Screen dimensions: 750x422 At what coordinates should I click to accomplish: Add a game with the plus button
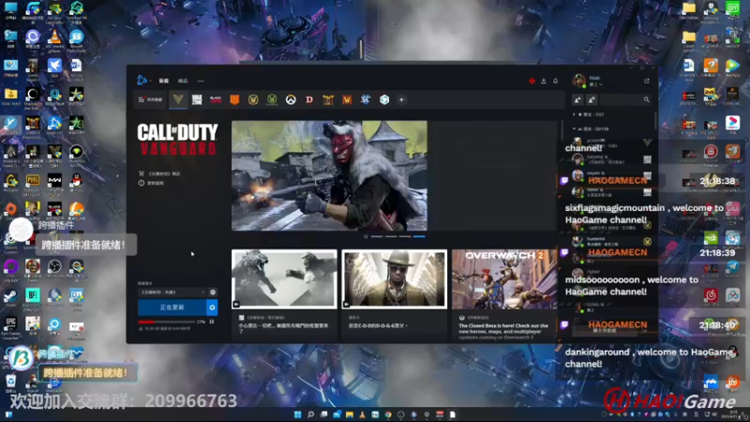[401, 99]
